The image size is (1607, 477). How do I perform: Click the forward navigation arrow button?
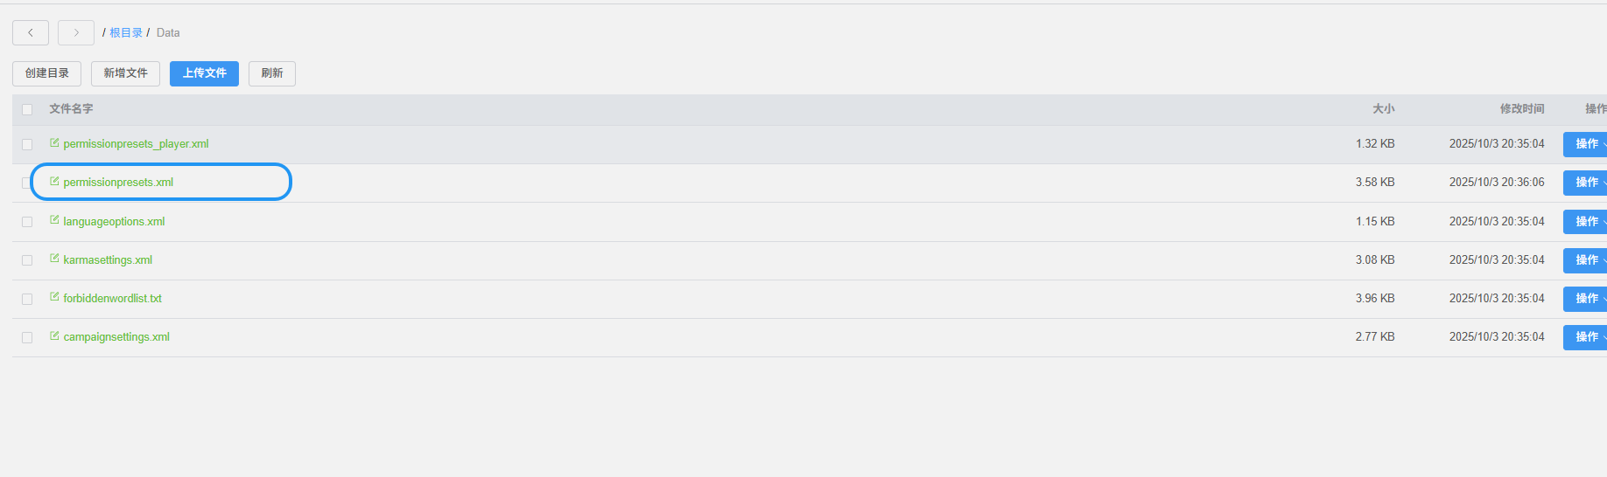(x=76, y=32)
